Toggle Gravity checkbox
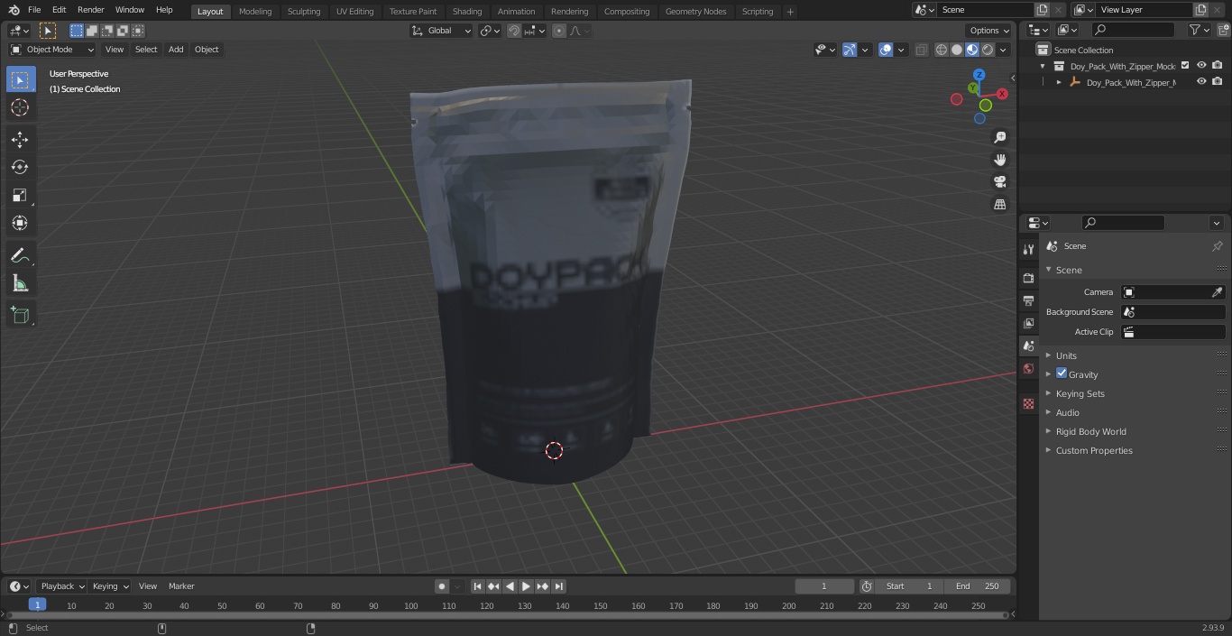This screenshot has width=1232, height=636. (1062, 373)
